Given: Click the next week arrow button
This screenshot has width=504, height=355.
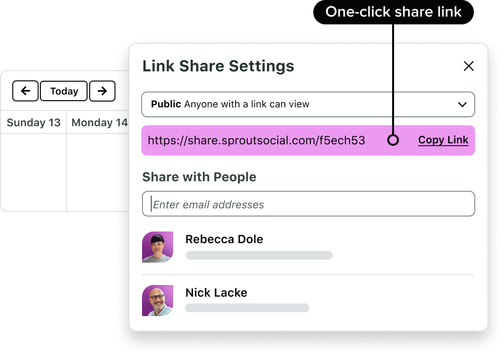Looking at the screenshot, I should [x=102, y=91].
